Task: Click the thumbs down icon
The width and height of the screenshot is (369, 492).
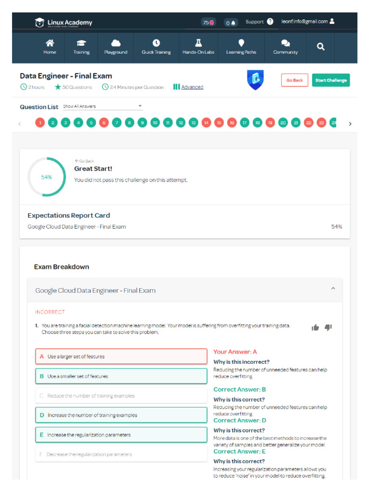Action: 328,328
